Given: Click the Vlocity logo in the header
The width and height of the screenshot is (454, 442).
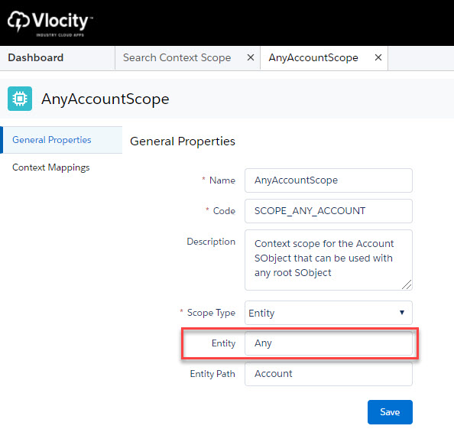Looking at the screenshot, I should point(50,23).
